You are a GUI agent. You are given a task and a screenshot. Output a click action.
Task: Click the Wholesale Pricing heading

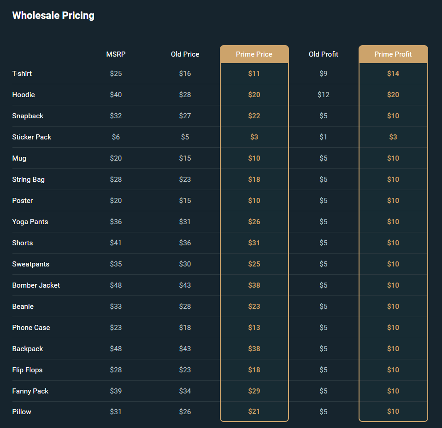pos(53,15)
